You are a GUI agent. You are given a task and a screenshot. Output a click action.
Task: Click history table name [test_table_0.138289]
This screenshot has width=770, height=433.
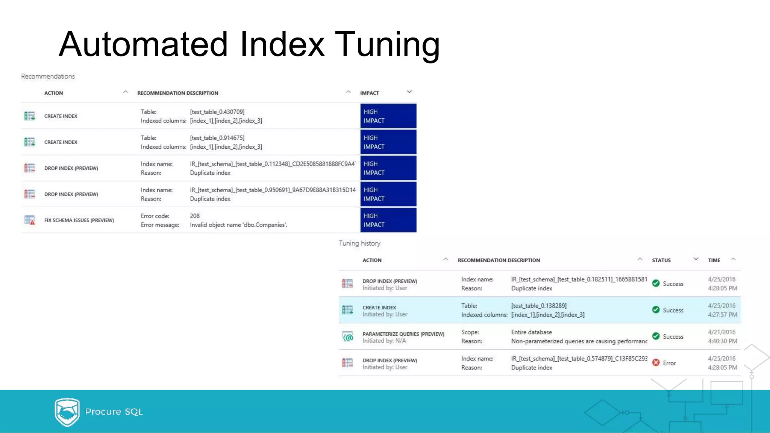(x=539, y=306)
